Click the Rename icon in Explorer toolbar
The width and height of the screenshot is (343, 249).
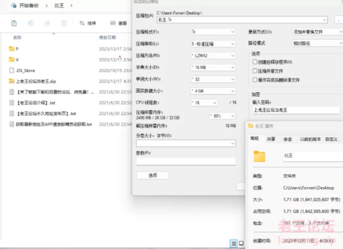coord(30,23)
